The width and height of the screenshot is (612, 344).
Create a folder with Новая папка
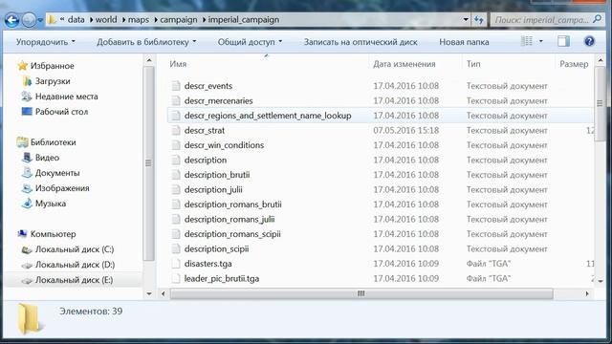[x=464, y=42]
